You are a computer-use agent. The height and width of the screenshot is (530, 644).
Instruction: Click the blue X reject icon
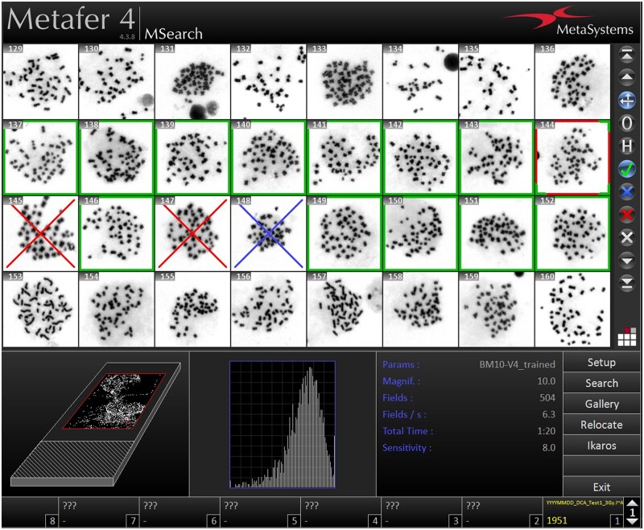[627, 191]
